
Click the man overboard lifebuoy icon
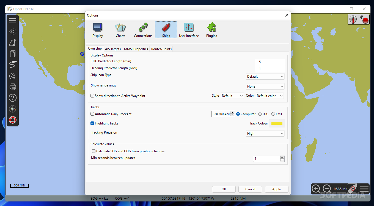pyautogui.click(x=13, y=120)
